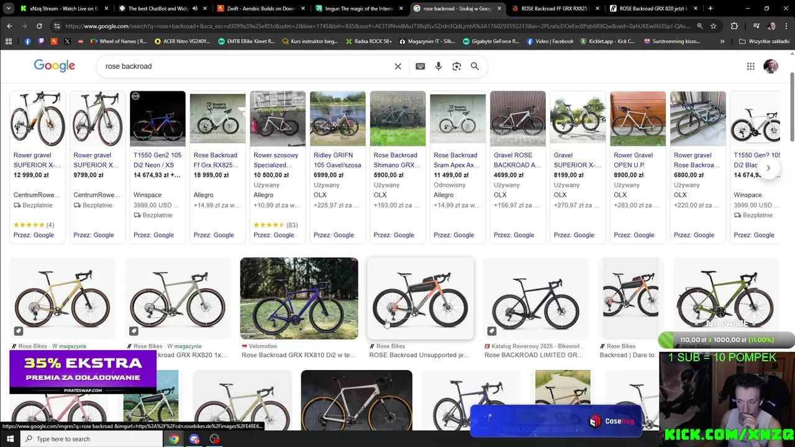Open the on-screen keyboard icon in search box
795x447 pixels.
pos(420,66)
